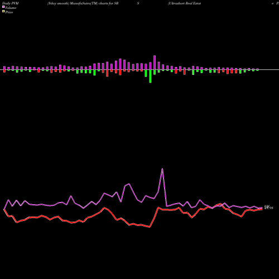This screenshot has width=279, height=279.
Task: Click the longest green downward volume bar
Action: pyautogui.click(x=150, y=76)
